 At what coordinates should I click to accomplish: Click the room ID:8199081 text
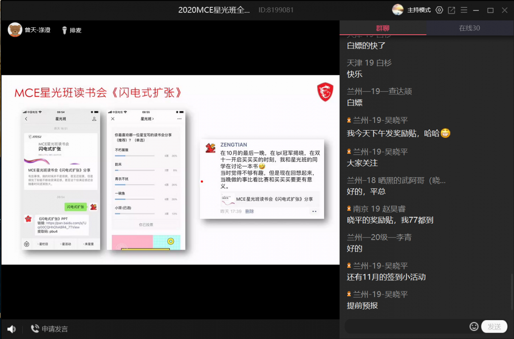coord(276,10)
